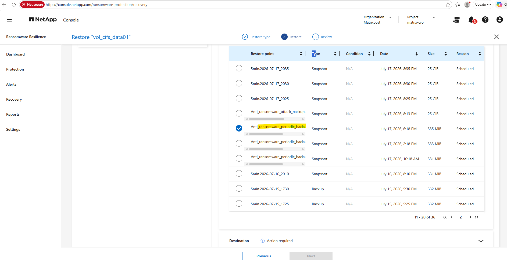Bookmark this page with star icon
The width and height of the screenshot is (507, 263).
(x=448, y=5)
